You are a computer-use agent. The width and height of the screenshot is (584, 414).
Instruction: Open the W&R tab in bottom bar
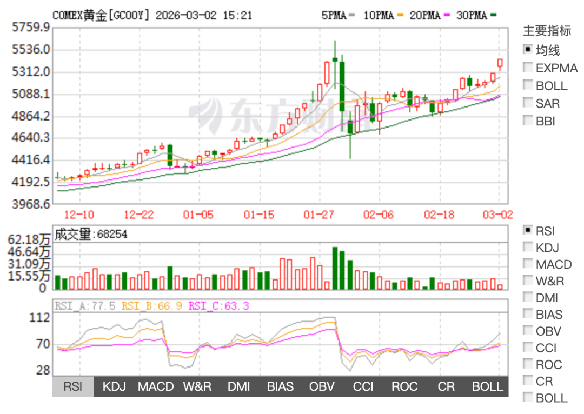click(197, 386)
